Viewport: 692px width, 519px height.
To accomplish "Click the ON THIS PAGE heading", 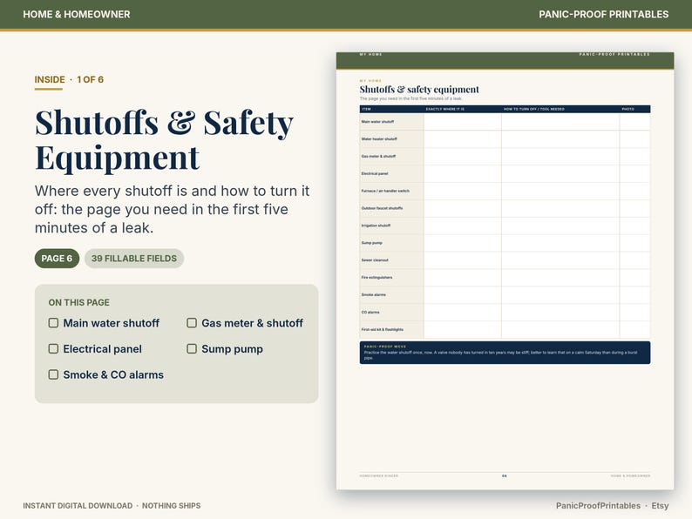I will (x=79, y=302).
